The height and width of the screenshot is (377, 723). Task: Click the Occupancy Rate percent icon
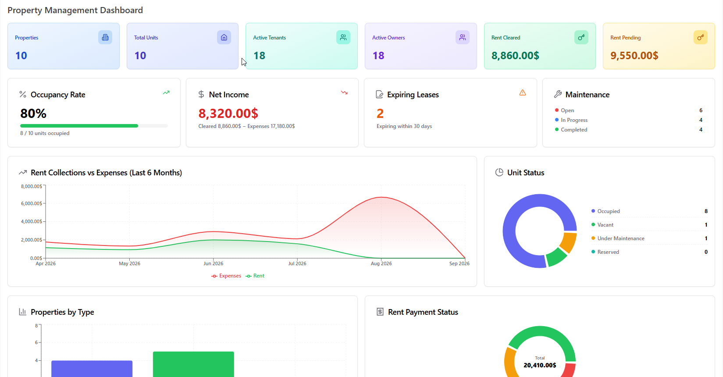tap(23, 94)
